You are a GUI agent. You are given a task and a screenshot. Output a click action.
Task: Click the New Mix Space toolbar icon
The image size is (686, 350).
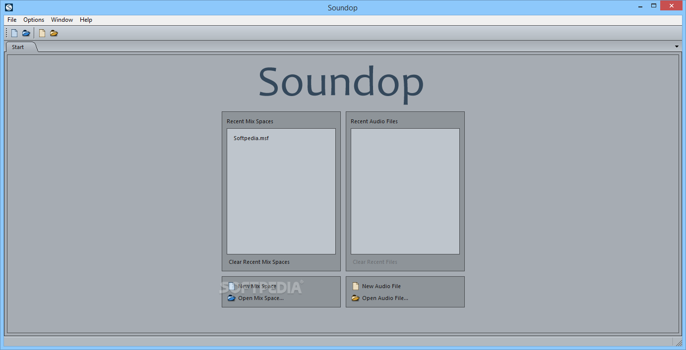click(14, 33)
